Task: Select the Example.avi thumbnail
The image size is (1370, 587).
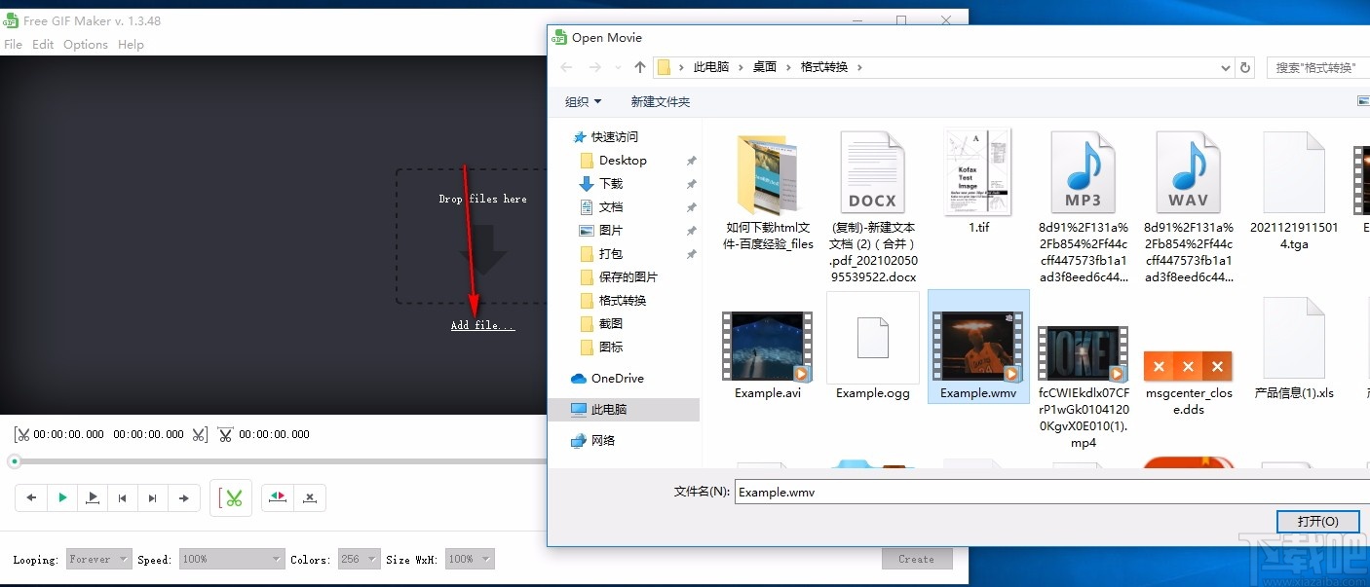Action: coord(767,346)
